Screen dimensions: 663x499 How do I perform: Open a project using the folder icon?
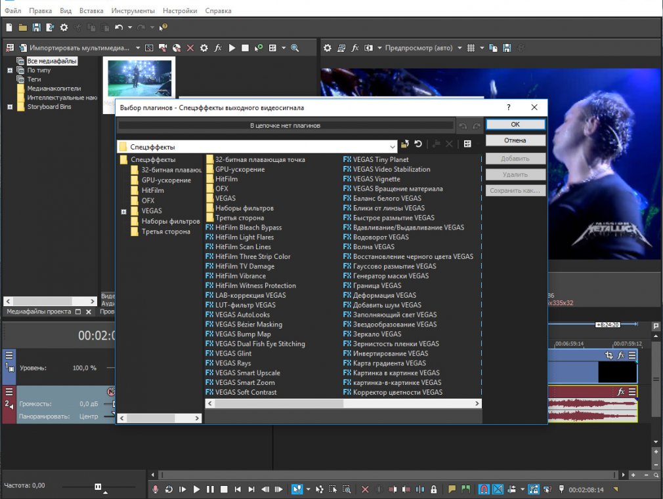[23, 28]
